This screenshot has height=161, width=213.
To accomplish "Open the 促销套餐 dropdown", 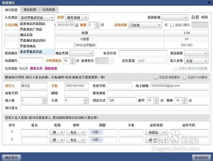I will [x=175, y=17].
